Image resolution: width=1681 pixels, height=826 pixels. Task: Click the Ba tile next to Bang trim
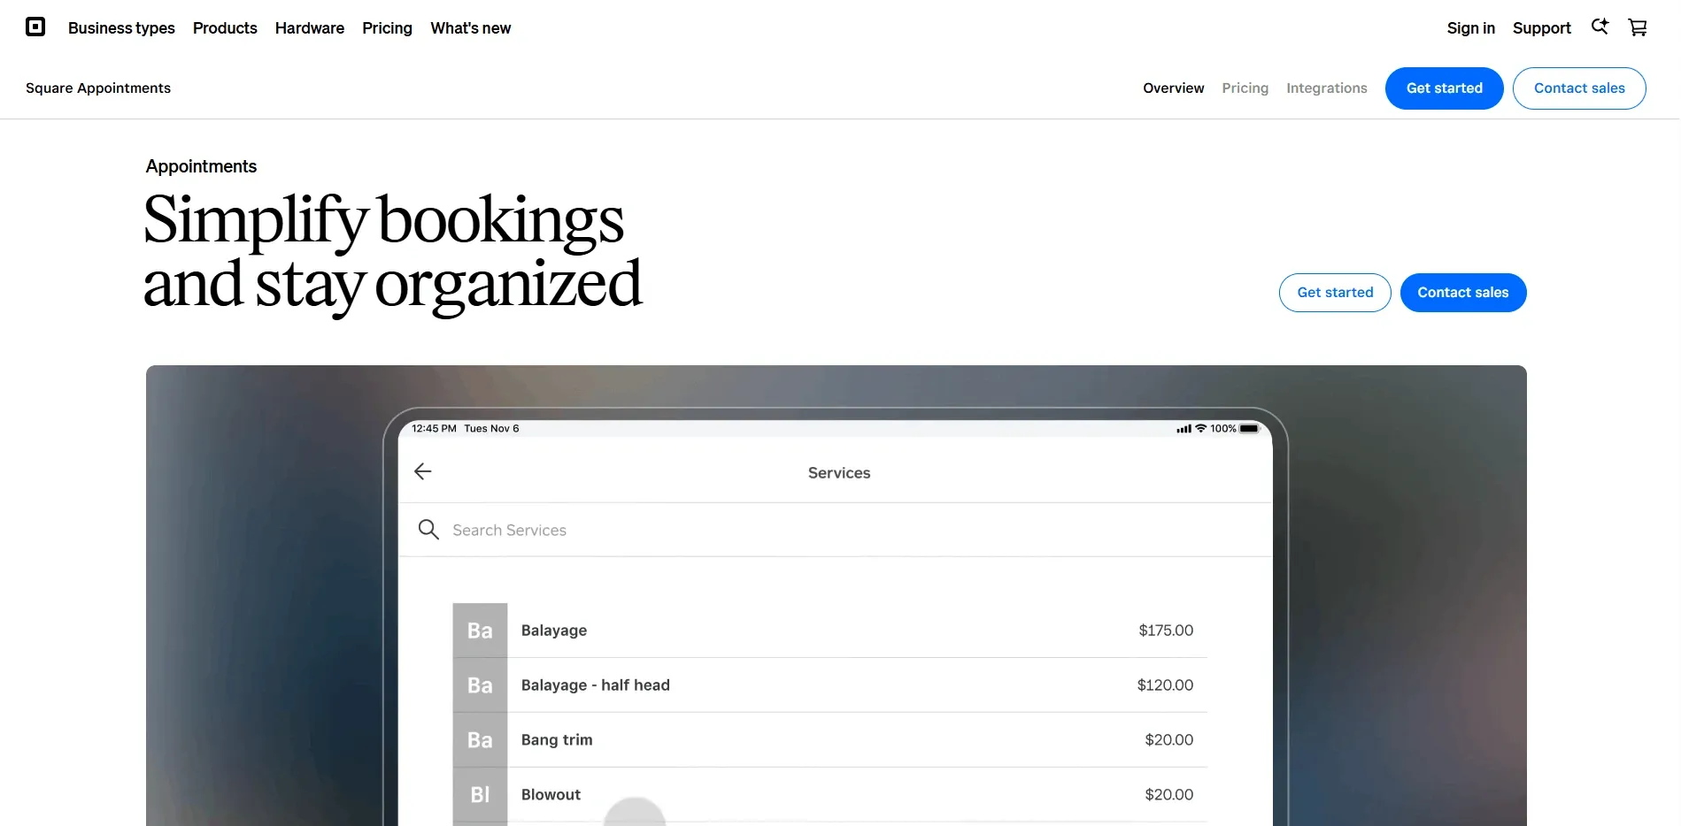480,740
